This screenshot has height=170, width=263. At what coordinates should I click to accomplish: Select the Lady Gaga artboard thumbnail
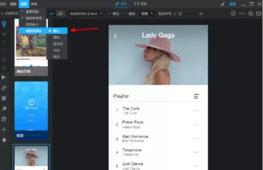tap(31, 157)
